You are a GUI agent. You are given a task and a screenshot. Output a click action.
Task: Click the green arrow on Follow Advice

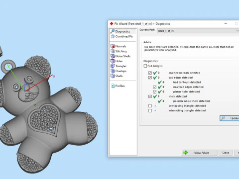tap(185, 153)
